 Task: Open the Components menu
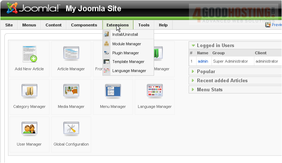tap(84, 25)
